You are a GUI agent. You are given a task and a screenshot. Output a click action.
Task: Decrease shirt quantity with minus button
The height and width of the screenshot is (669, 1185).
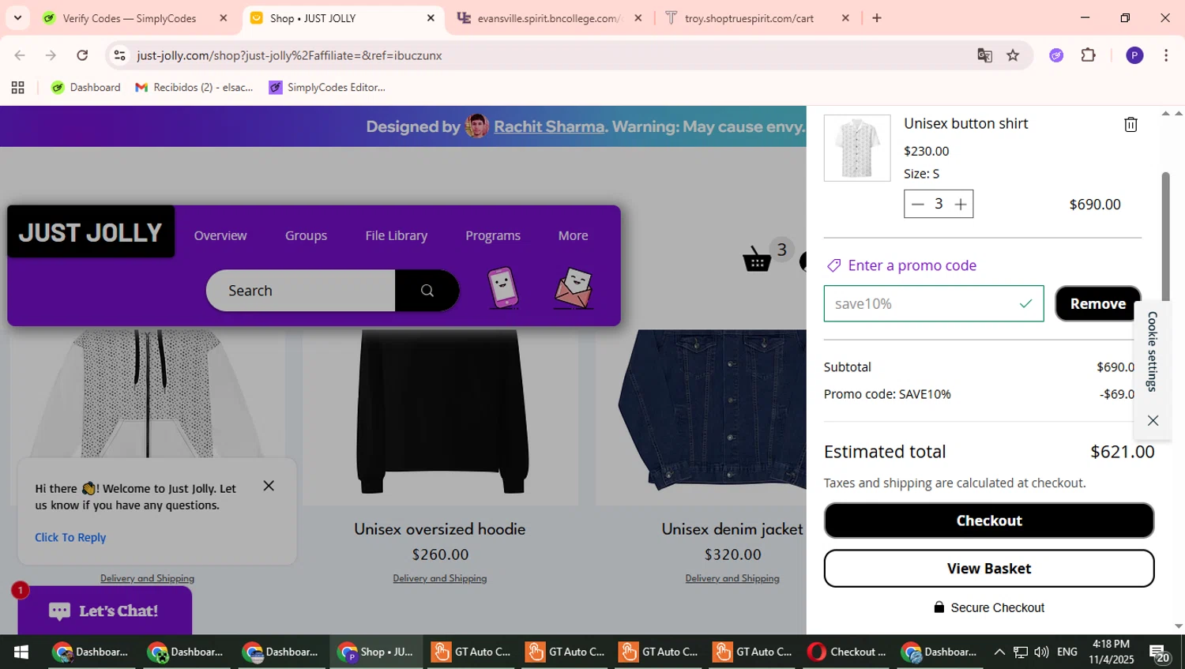917,205
